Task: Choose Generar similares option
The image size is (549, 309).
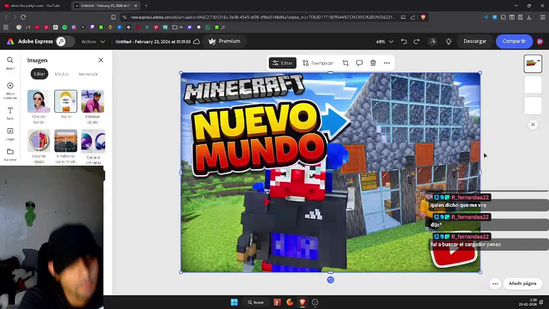Action: (93, 146)
